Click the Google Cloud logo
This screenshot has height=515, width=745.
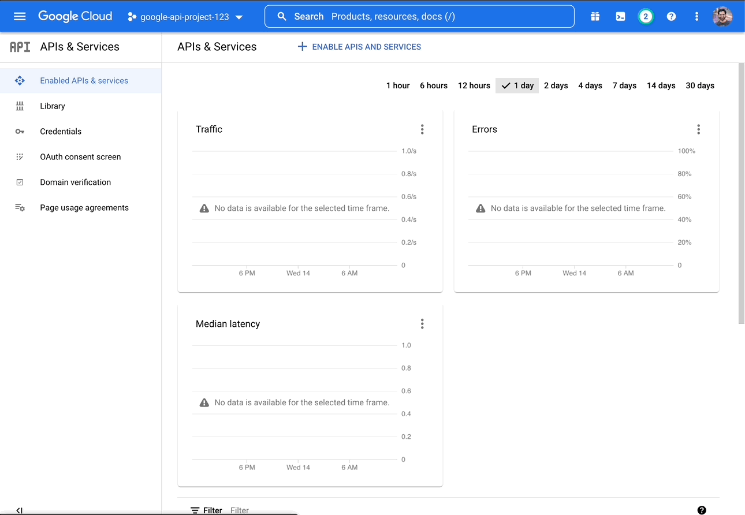(75, 16)
